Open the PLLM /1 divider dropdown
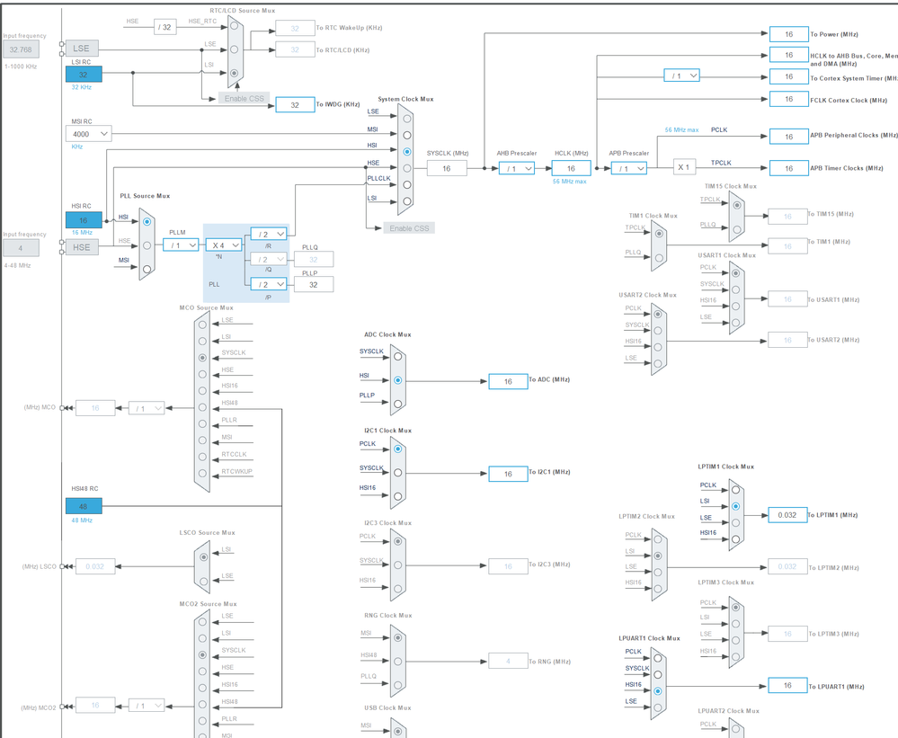898x738 pixels. (x=181, y=245)
